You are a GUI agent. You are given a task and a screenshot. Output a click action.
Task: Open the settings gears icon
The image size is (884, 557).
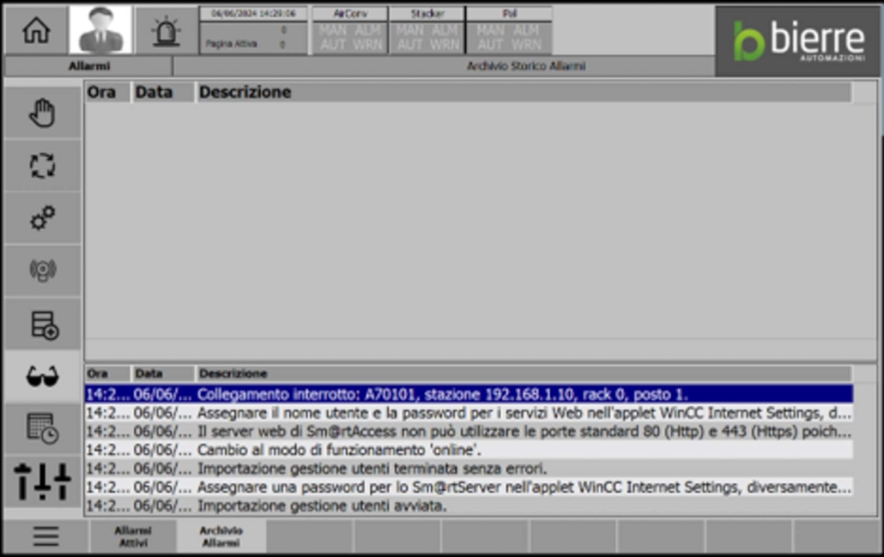point(43,219)
